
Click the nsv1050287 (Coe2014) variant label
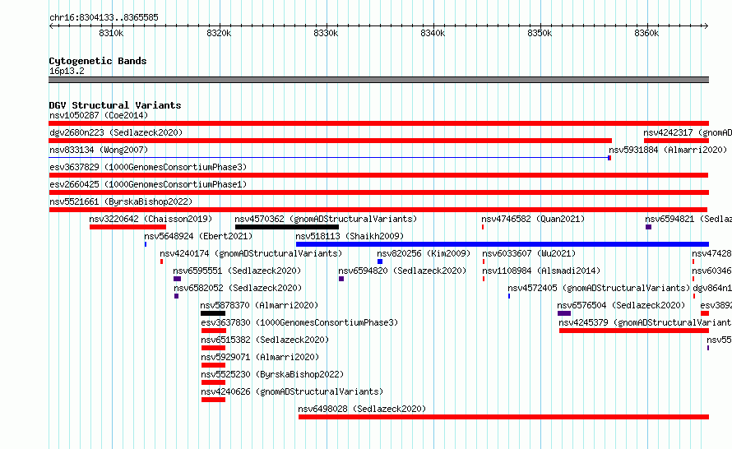coord(99,115)
